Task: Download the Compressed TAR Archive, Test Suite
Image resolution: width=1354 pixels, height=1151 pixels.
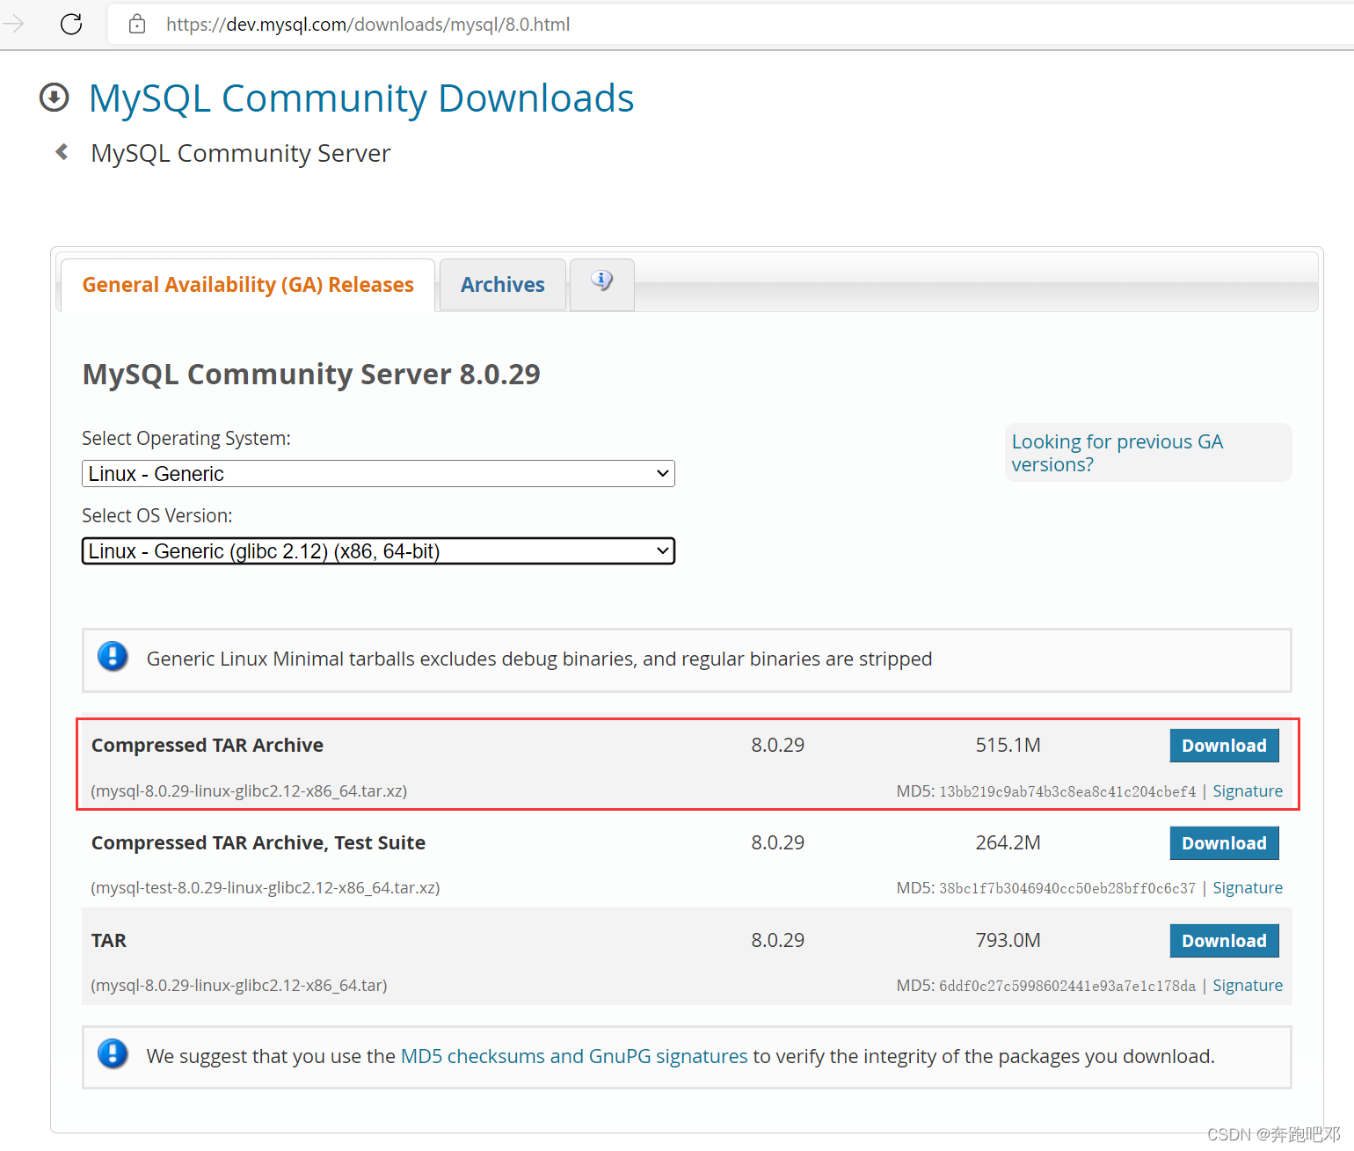Action: pos(1224,843)
